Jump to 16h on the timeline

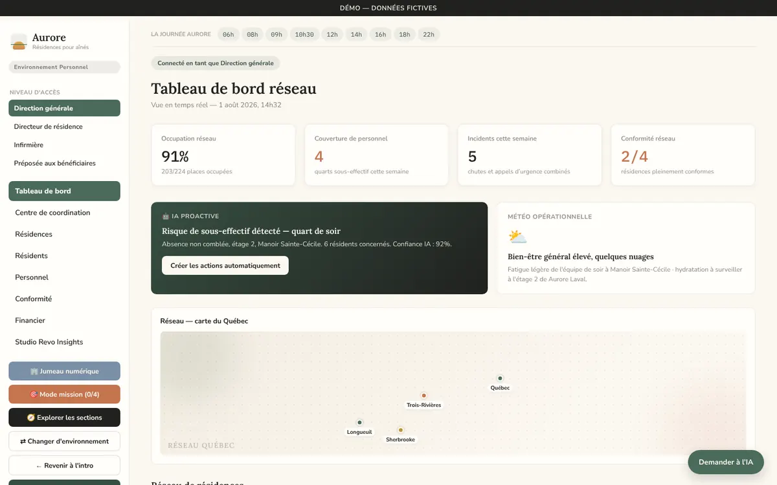coord(380,34)
